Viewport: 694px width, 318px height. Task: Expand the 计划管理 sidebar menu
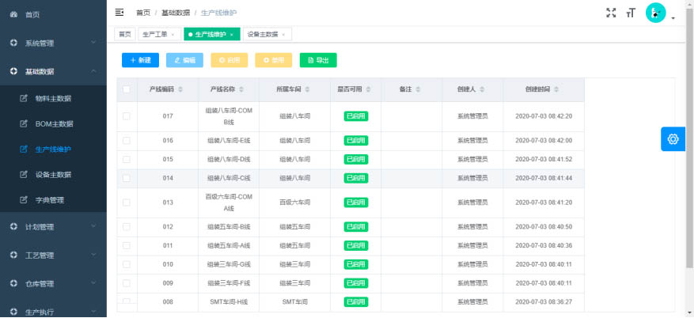53,227
